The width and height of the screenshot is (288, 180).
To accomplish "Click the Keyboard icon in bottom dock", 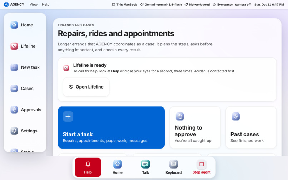I will coord(173,164).
